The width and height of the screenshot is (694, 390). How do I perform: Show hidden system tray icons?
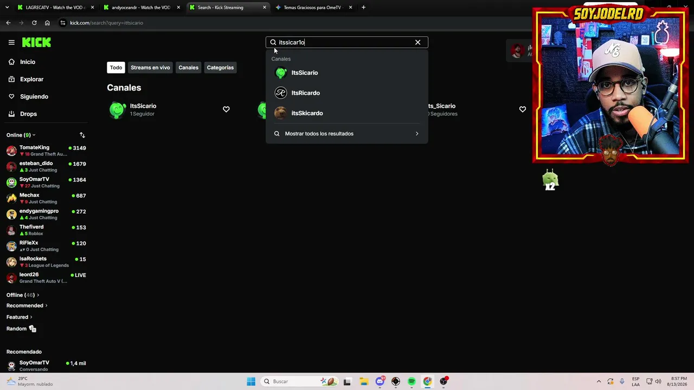[x=599, y=381]
